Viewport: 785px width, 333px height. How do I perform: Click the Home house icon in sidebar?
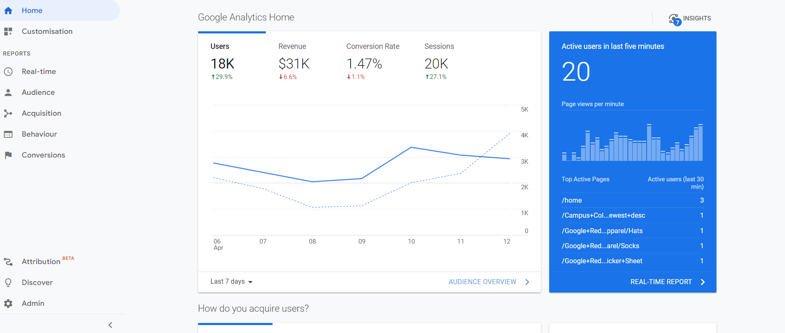pos(8,10)
